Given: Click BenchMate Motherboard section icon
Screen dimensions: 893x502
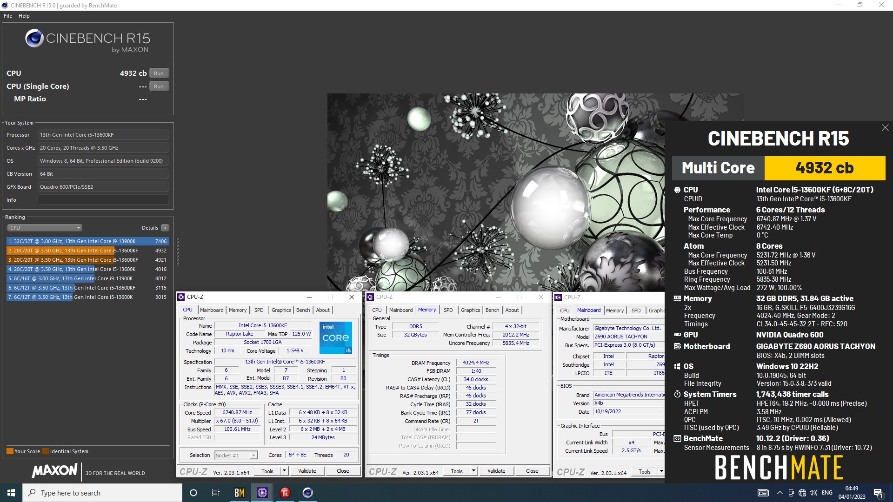Looking at the screenshot, I should tap(677, 346).
